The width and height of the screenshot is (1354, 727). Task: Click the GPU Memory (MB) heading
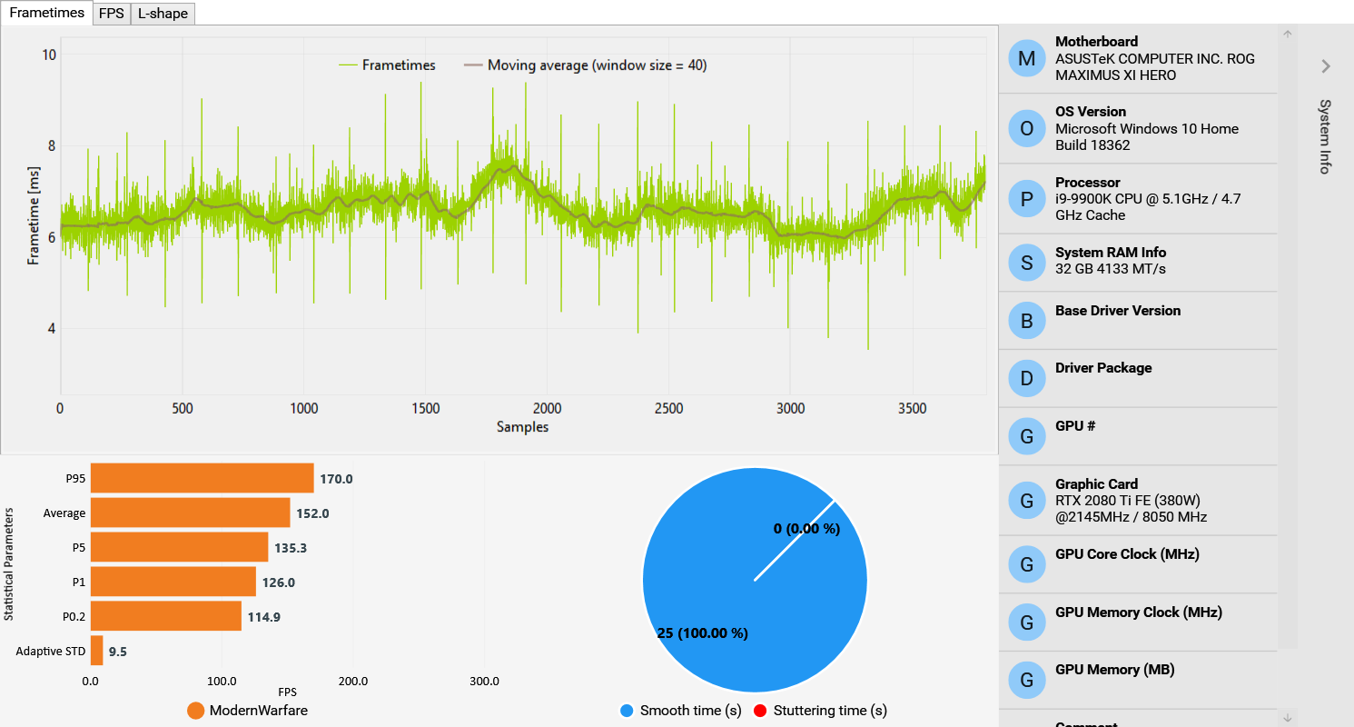tap(1114, 670)
